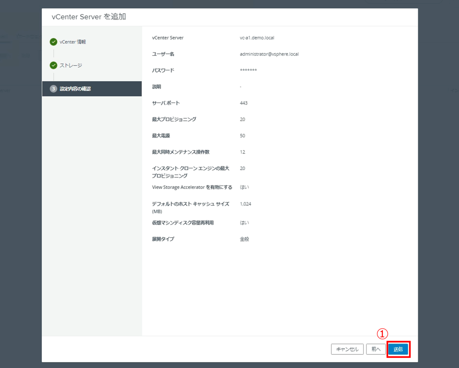Open the ストレージ wizard step
The image size is (459, 368).
click(71, 65)
